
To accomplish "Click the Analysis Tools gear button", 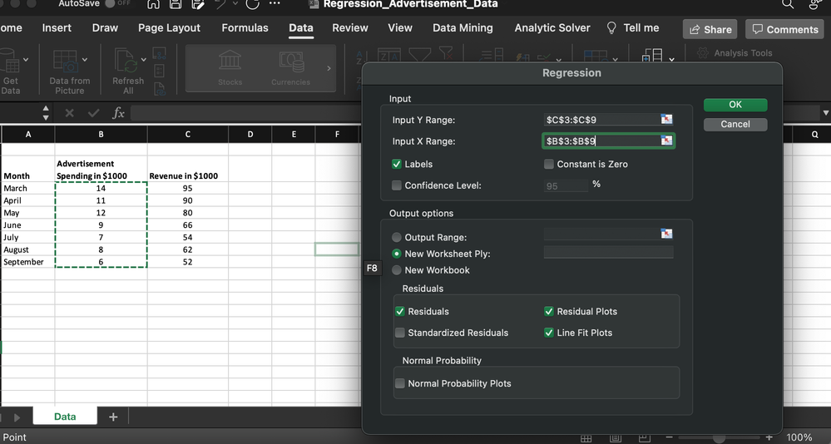I will coord(735,53).
